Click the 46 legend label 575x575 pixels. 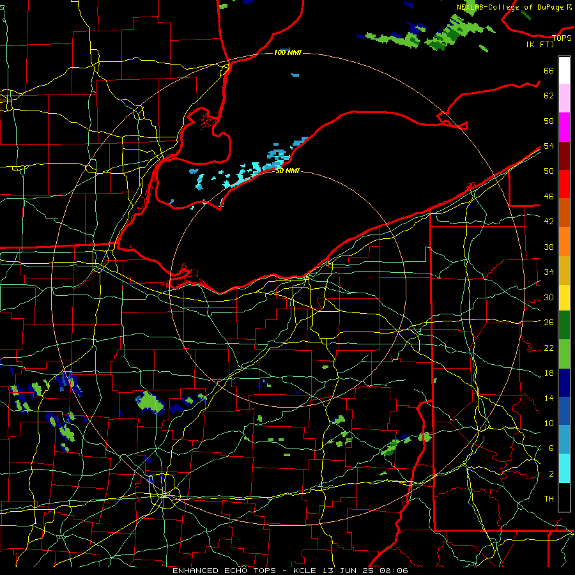pyautogui.click(x=549, y=197)
